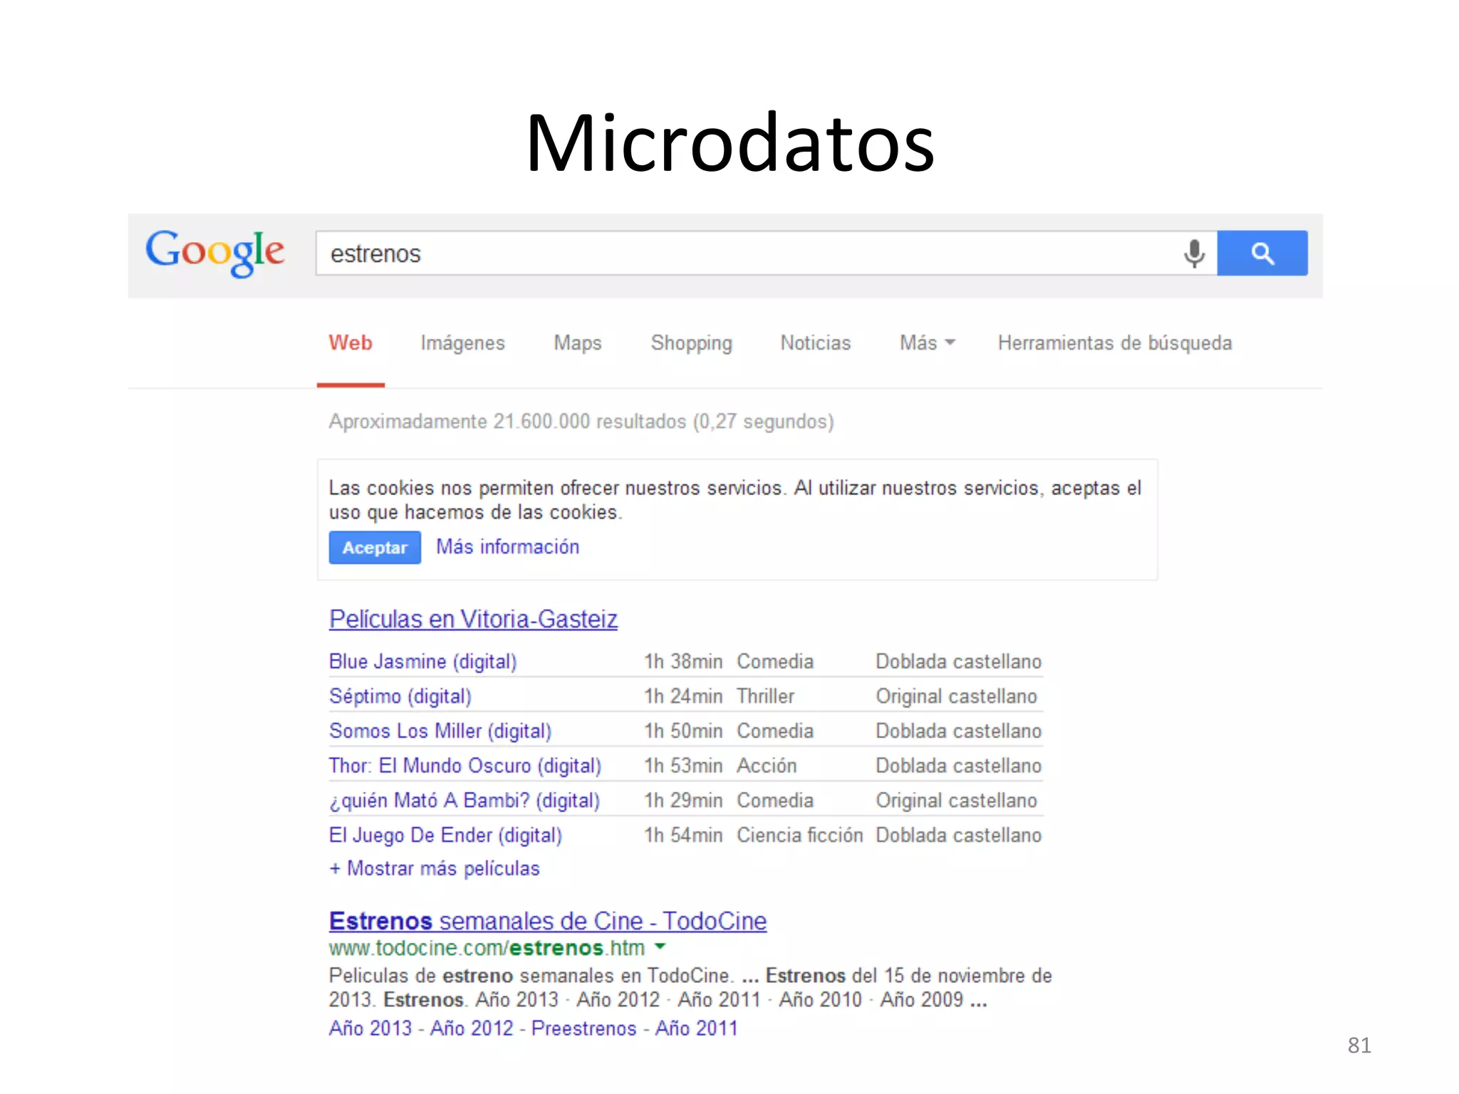The height and width of the screenshot is (1094, 1459).
Task: Click the www.todocine.com/estrenos.htm URL text
Action: tap(487, 948)
